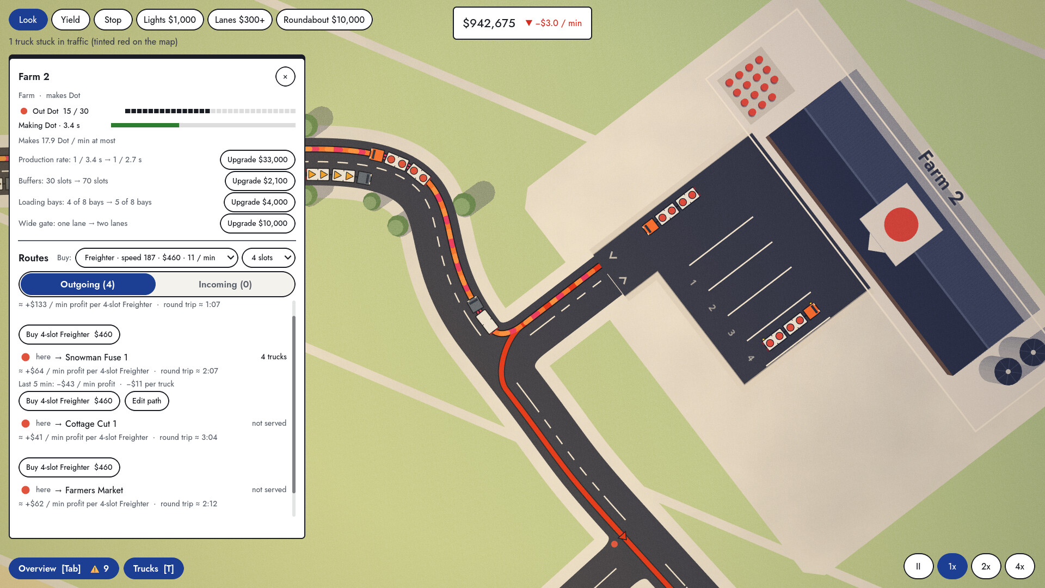Click the money balance $942,675 box
This screenshot has width=1045, height=588.
[522, 23]
